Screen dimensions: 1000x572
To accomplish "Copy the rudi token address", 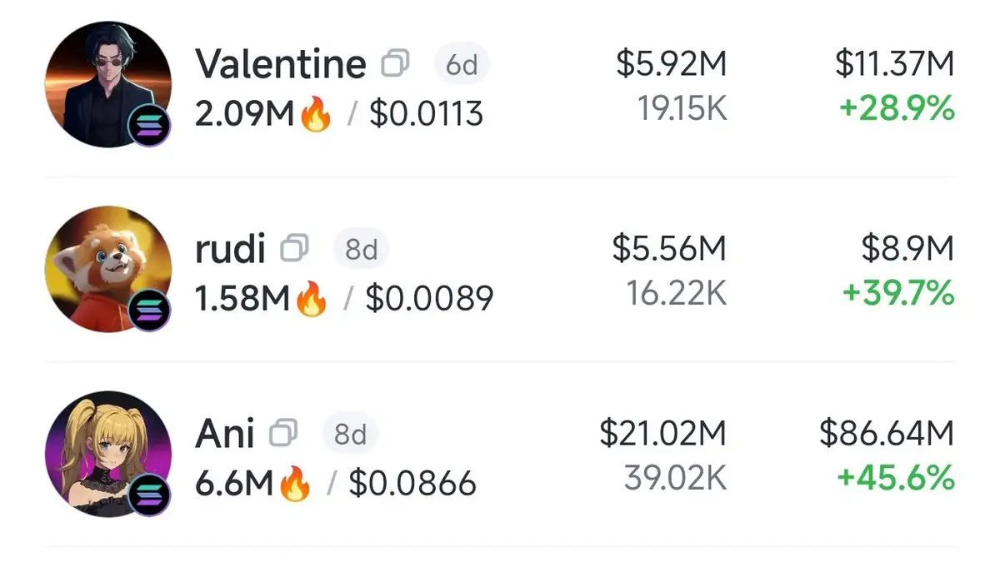I will point(294,248).
